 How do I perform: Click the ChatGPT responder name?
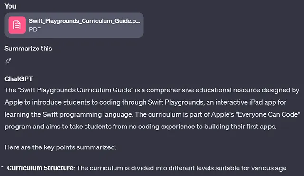point(19,79)
